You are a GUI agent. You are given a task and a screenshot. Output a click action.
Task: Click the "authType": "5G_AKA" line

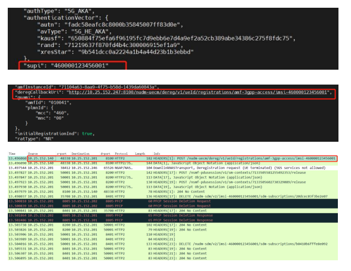pyautogui.click(x=59, y=11)
